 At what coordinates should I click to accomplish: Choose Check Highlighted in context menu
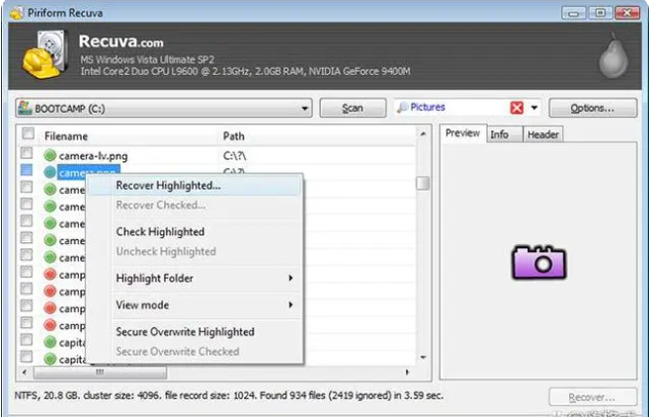coord(195,231)
